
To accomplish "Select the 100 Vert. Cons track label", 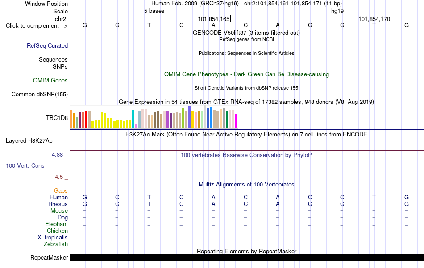I will tap(25, 165).
